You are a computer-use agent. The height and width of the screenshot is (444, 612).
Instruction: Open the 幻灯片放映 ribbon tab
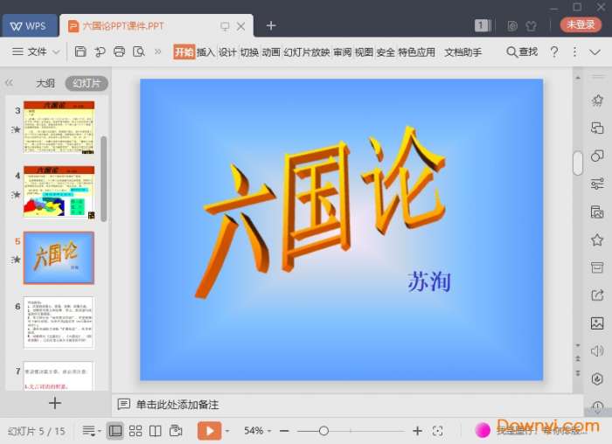pyautogui.click(x=307, y=52)
